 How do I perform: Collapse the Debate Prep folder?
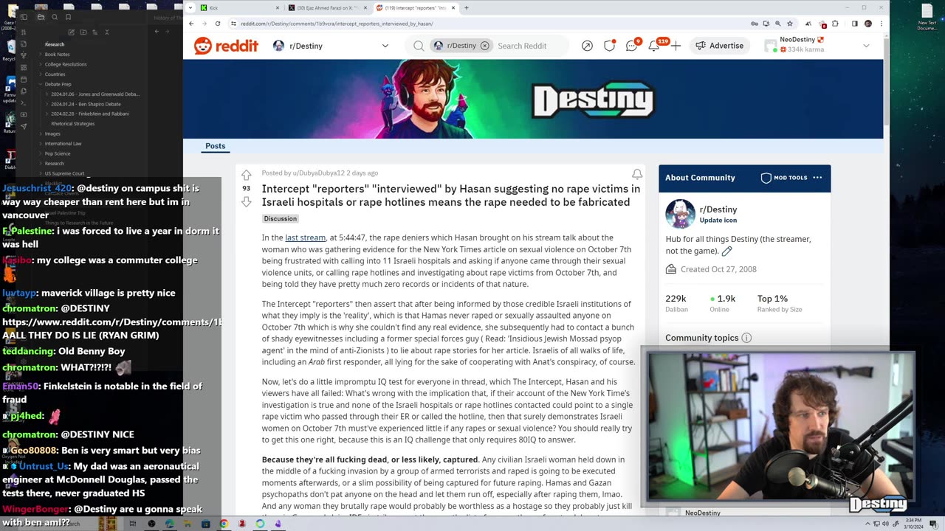coord(58,84)
